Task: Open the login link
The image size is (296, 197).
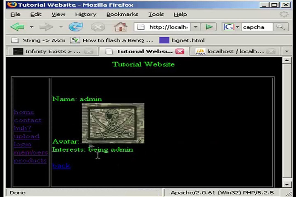Action: pyautogui.click(x=23, y=144)
